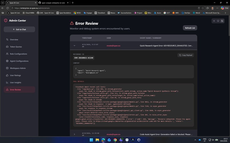
Task: Go back in the browser
Action: [3, 8]
